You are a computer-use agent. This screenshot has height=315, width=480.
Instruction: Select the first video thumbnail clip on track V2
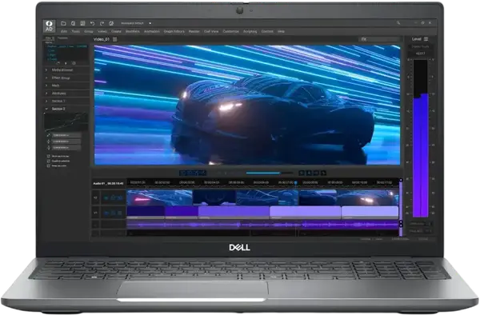coord(159,197)
